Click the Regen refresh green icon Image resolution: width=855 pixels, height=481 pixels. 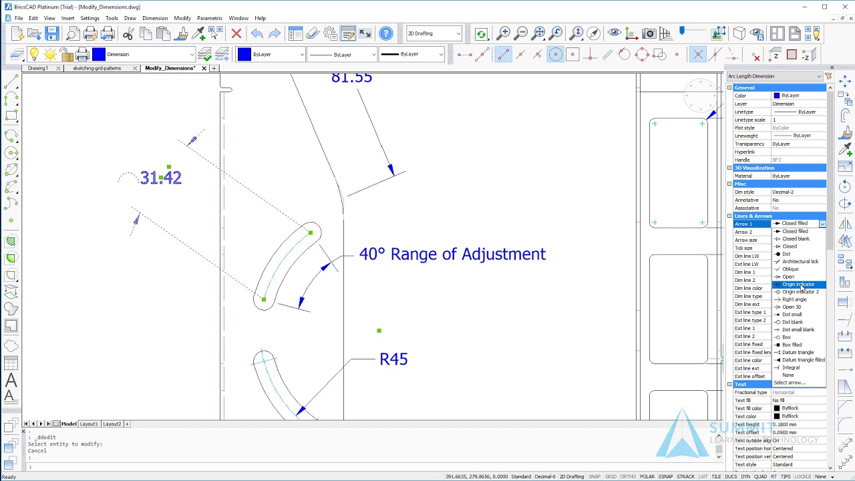481,33
